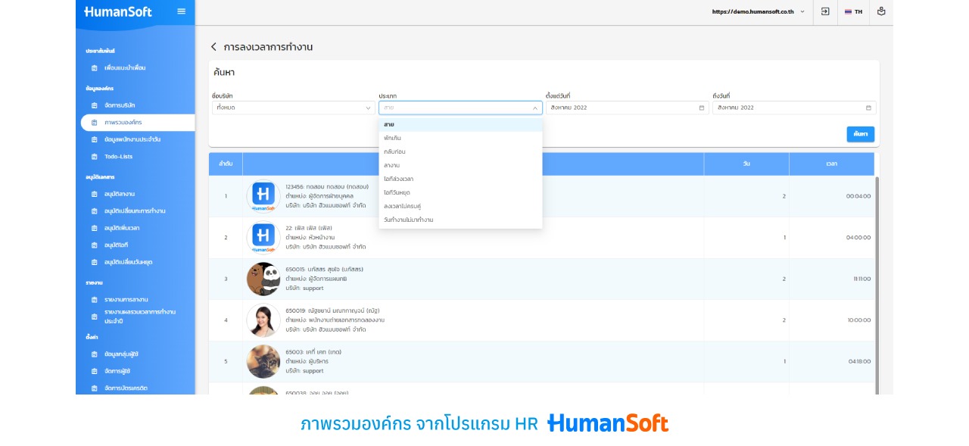Screen dimensions: 969x446
Task: Click the blue ค้นหา search button
Action: point(860,134)
